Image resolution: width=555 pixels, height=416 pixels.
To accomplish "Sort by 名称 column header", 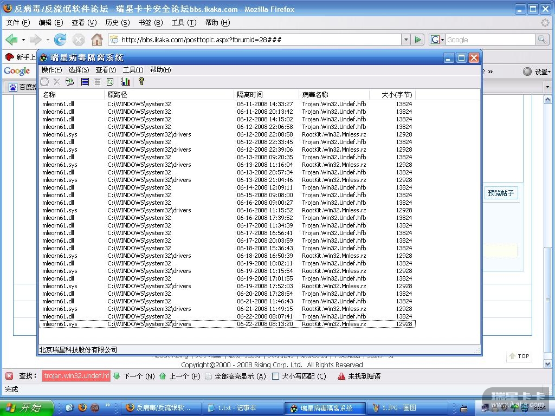I will 72,94.
